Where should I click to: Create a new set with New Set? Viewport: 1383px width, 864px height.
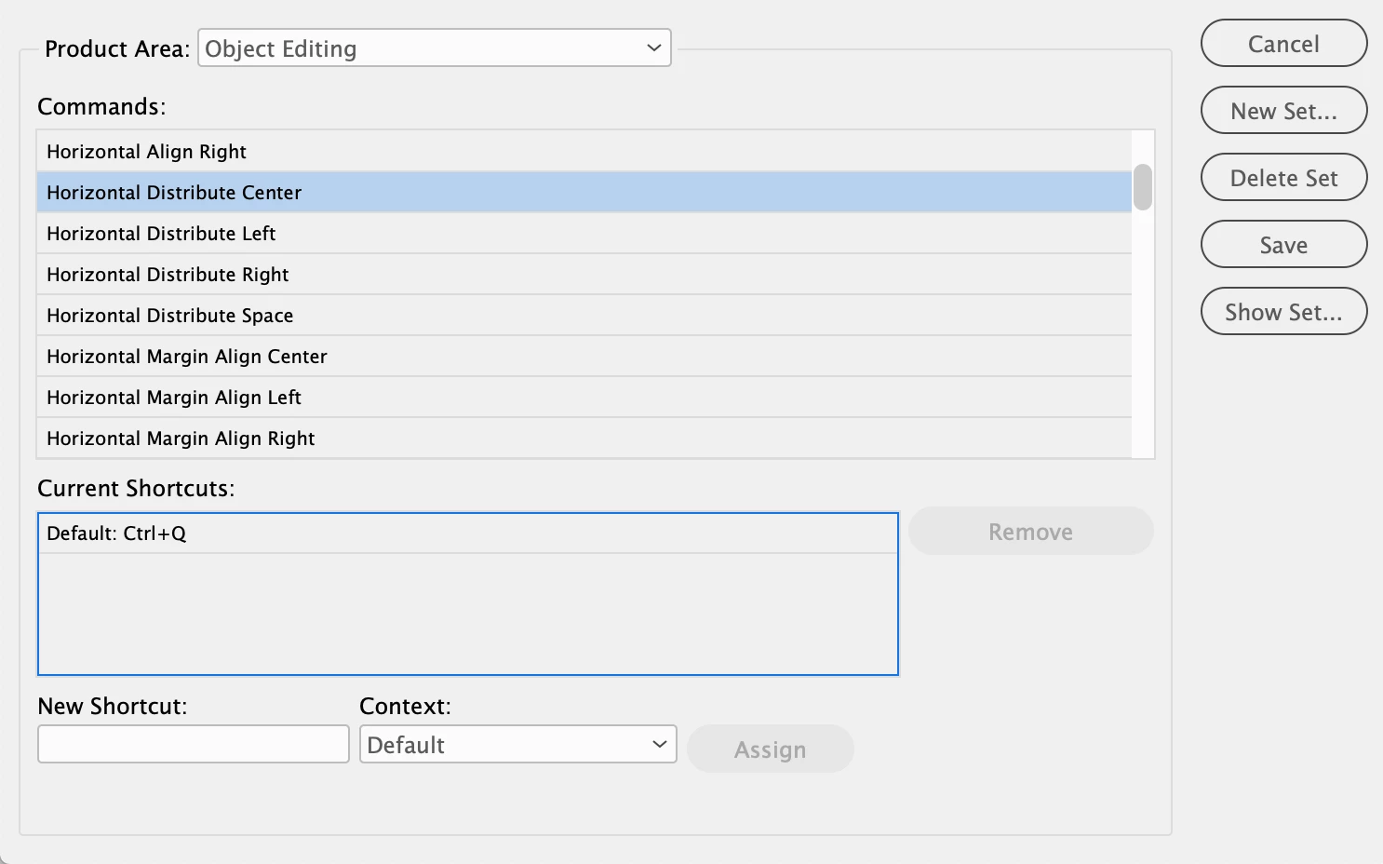1283,111
